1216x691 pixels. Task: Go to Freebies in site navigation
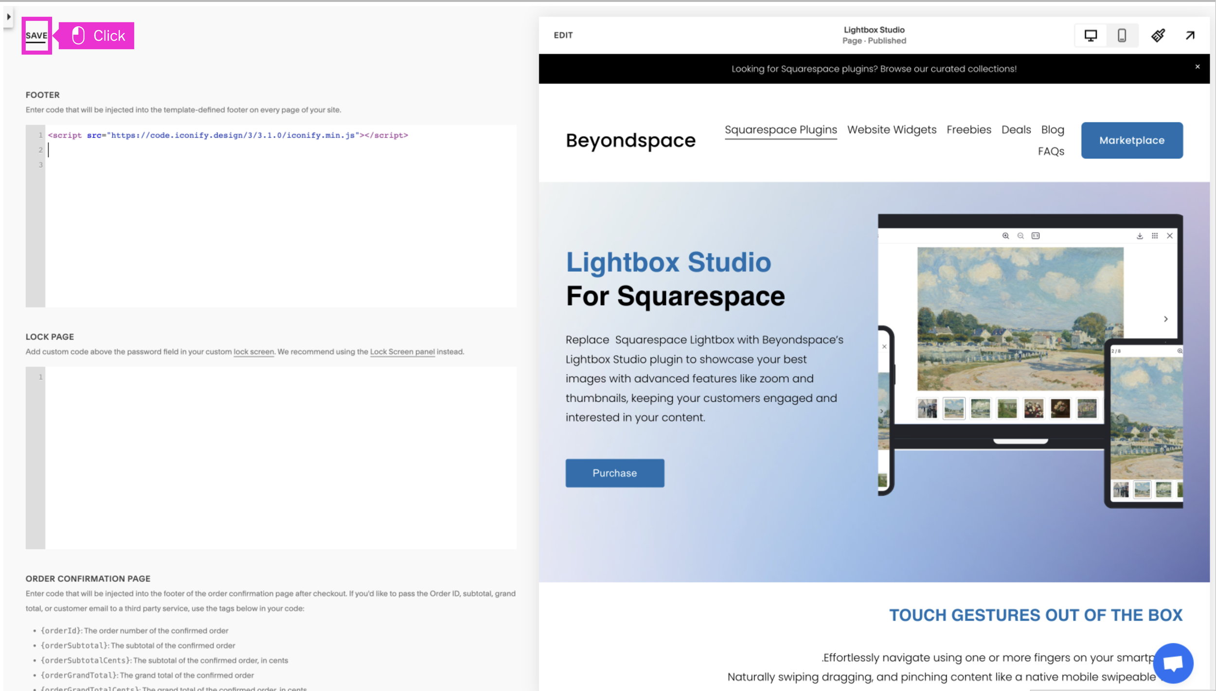click(x=968, y=130)
